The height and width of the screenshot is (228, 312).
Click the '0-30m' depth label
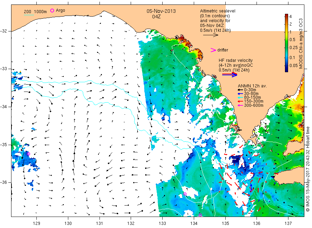(x=250, y=90)
